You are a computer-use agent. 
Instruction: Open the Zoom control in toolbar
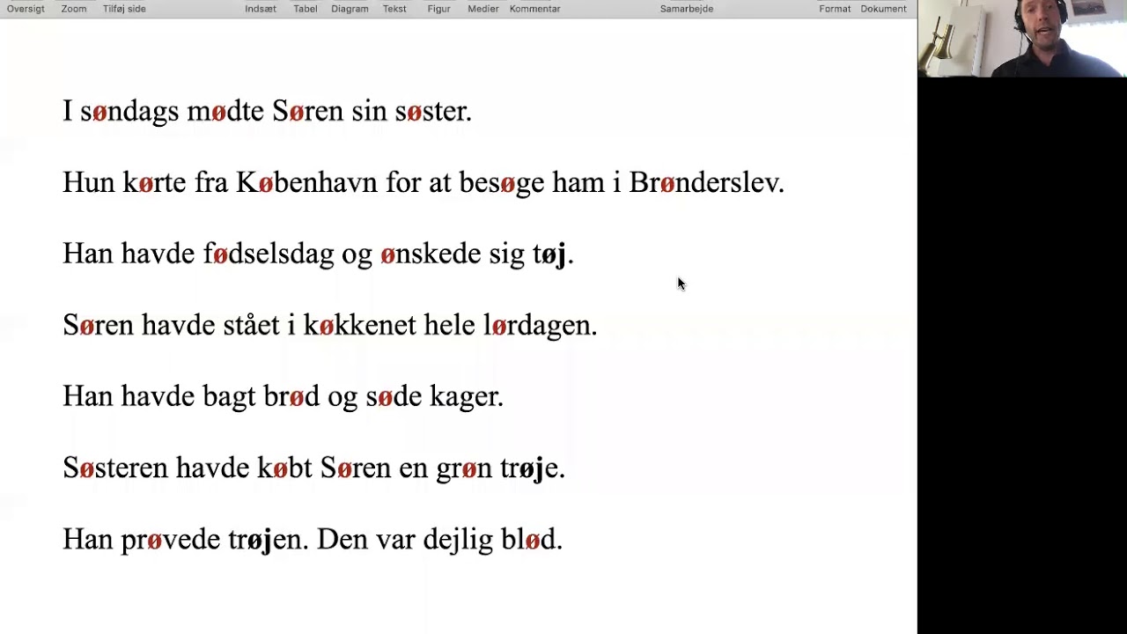[x=74, y=9]
